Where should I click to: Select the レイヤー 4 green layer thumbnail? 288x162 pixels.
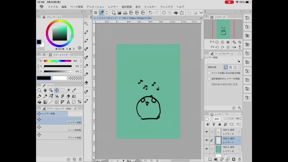219,149
